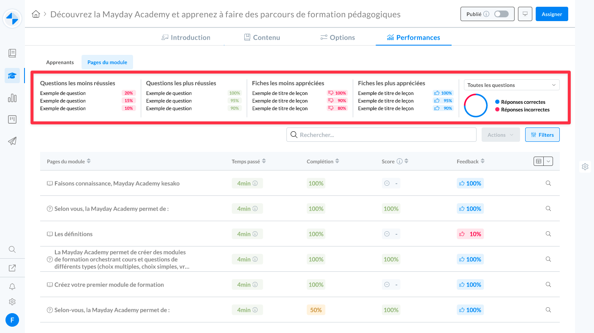The width and height of the screenshot is (594, 333).
Task: Click the sidebar search magnifier icon
Action: [12, 249]
